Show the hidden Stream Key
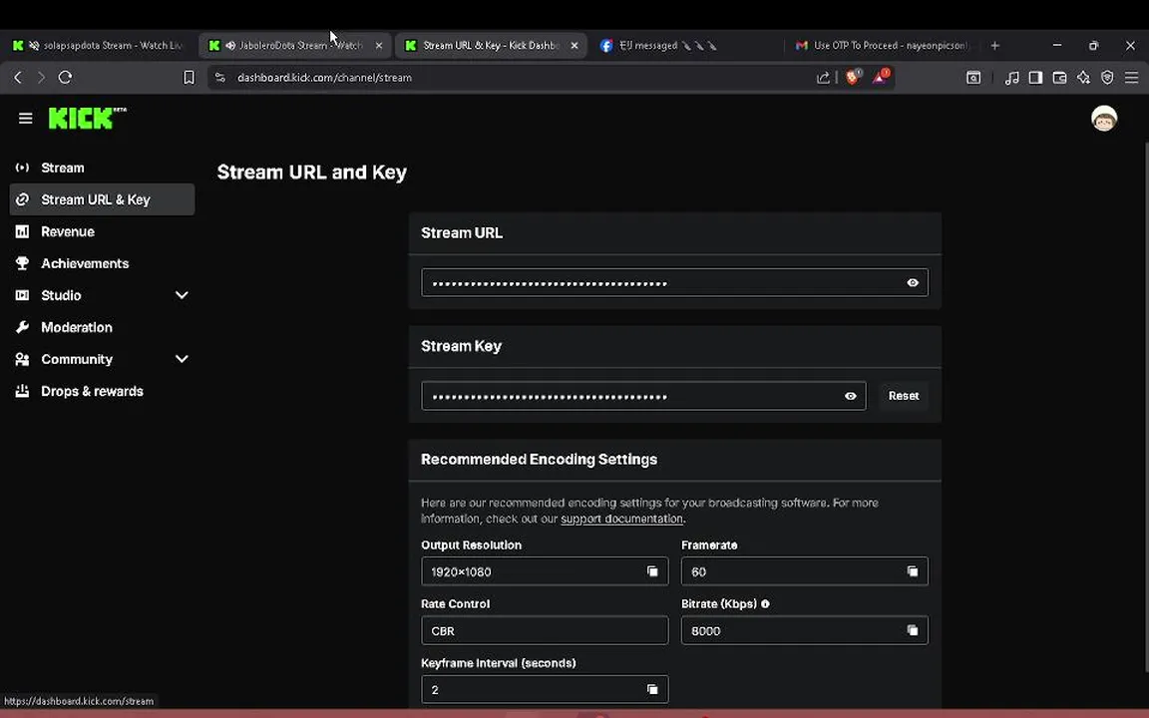The width and height of the screenshot is (1149, 718). pyautogui.click(x=850, y=396)
